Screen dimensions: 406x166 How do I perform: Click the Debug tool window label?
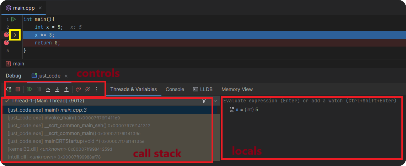(x=14, y=76)
